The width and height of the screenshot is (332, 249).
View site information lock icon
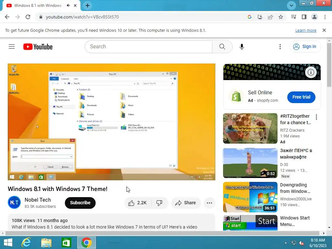tap(41, 17)
